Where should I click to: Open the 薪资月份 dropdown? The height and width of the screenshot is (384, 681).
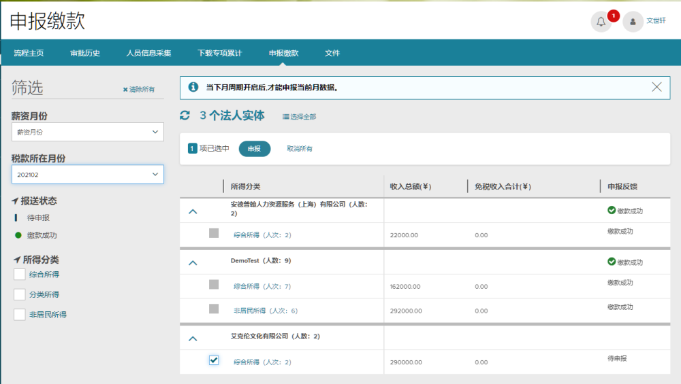coord(88,132)
